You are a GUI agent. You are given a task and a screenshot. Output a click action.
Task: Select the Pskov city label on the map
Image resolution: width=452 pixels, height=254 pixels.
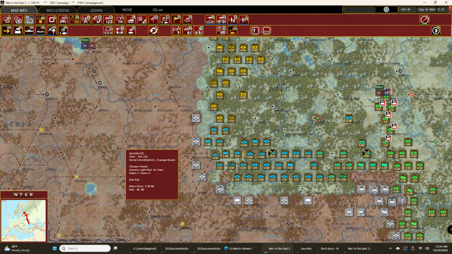coord(85,40)
